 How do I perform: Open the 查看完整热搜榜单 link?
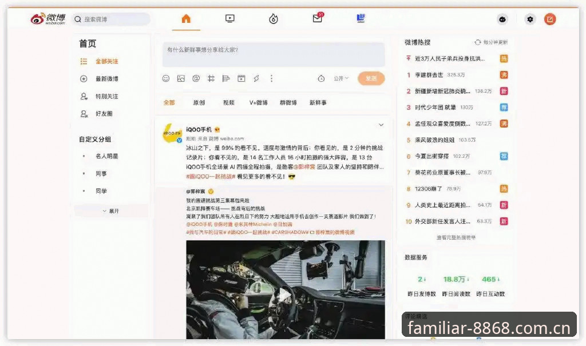pos(456,237)
